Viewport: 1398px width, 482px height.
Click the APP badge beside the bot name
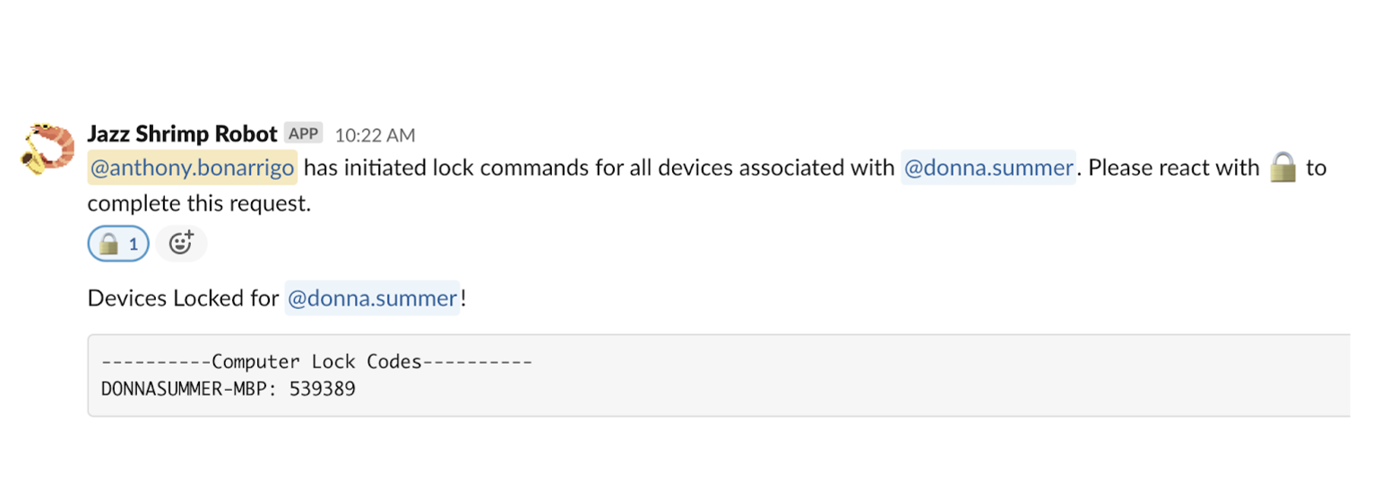point(303,134)
